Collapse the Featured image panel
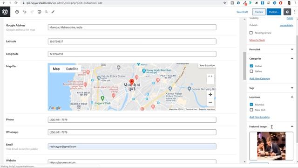The height and width of the screenshot is (168, 298). [271, 126]
